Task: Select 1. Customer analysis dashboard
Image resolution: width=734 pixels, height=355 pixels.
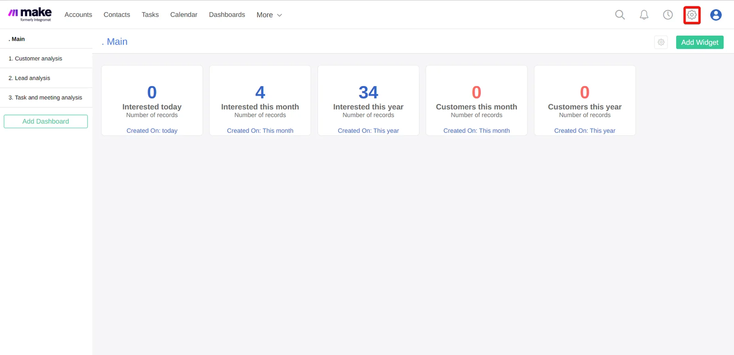Action: tap(46, 59)
